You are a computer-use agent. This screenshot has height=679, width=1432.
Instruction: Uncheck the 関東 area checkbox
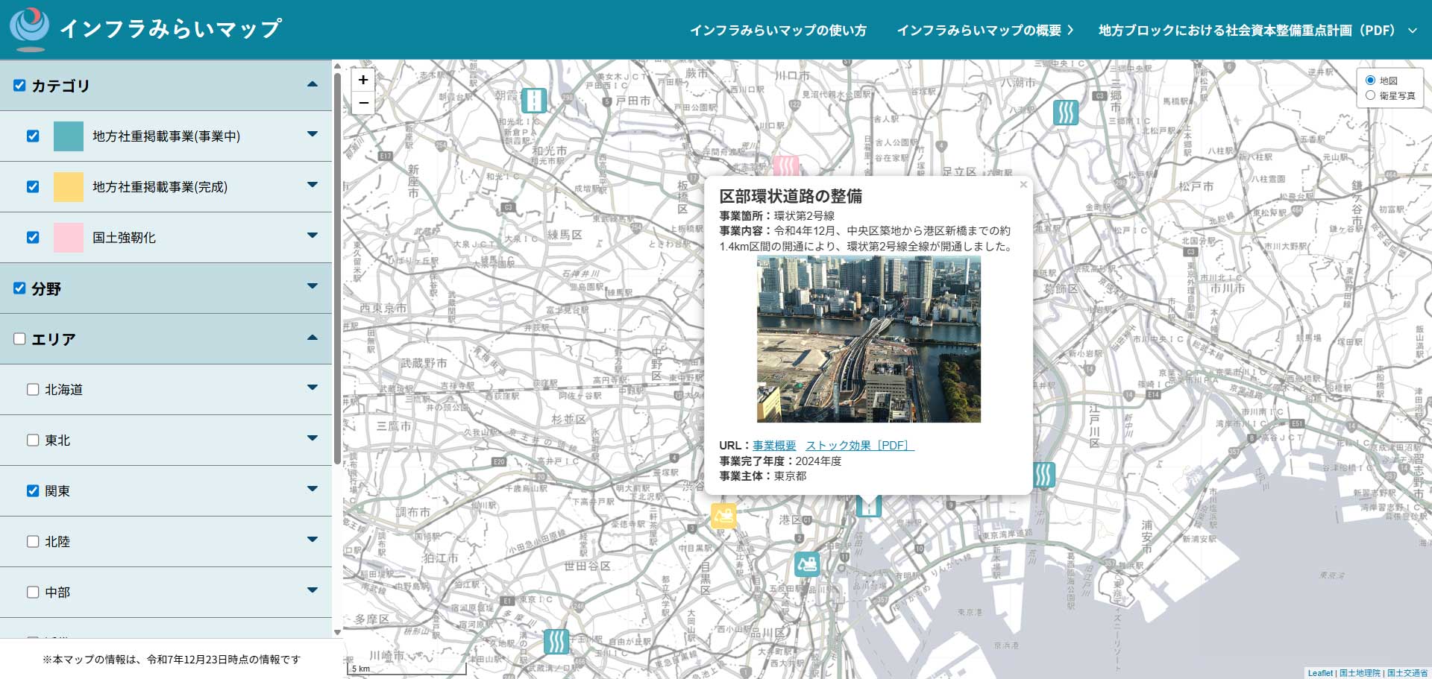[x=32, y=491]
